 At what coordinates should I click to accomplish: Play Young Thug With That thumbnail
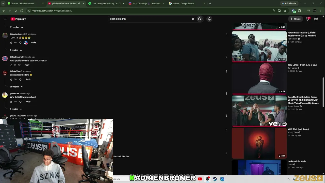pos(259,143)
